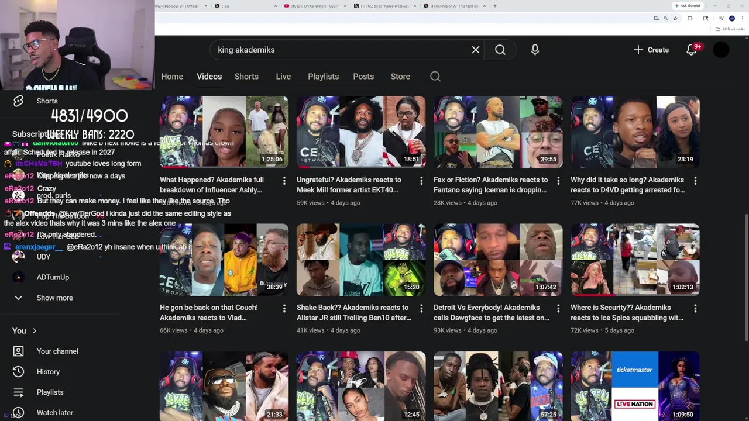
Task: Open title Shake Back?? Akademiks reacts to Allstar
Action: pyautogui.click(x=354, y=312)
